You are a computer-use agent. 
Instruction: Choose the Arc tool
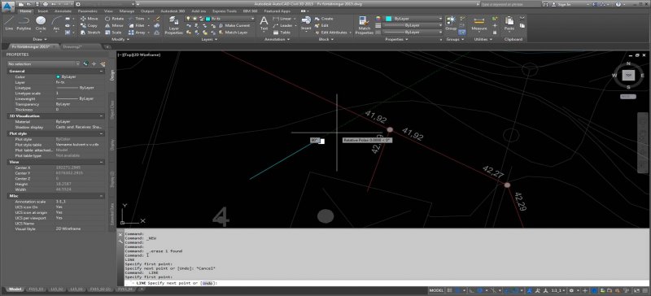[56, 24]
